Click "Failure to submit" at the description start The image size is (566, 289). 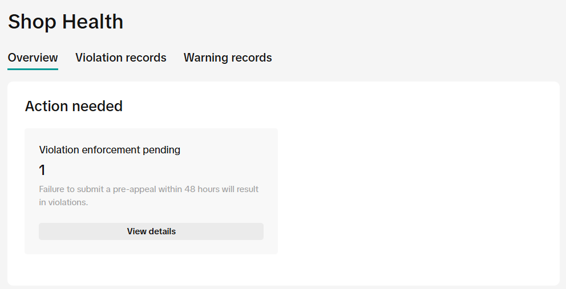66,189
